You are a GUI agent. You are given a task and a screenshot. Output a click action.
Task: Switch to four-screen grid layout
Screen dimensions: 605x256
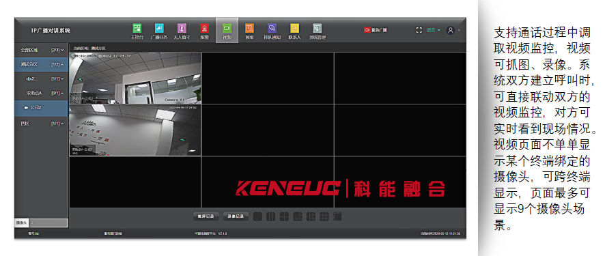(284, 216)
